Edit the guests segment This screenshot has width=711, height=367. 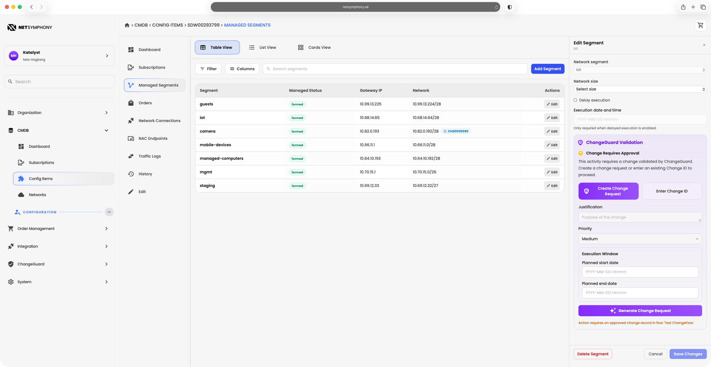point(552,104)
